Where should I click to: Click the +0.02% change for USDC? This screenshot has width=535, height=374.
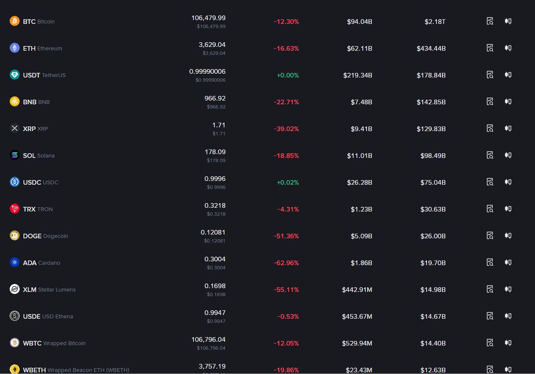(288, 182)
